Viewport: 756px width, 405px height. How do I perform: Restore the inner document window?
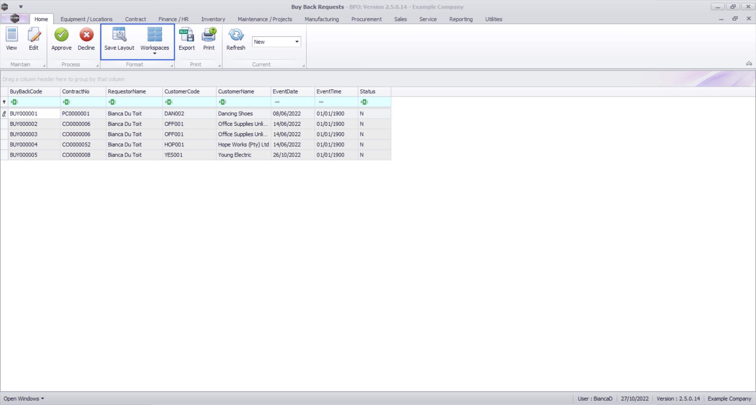point(735,19)
